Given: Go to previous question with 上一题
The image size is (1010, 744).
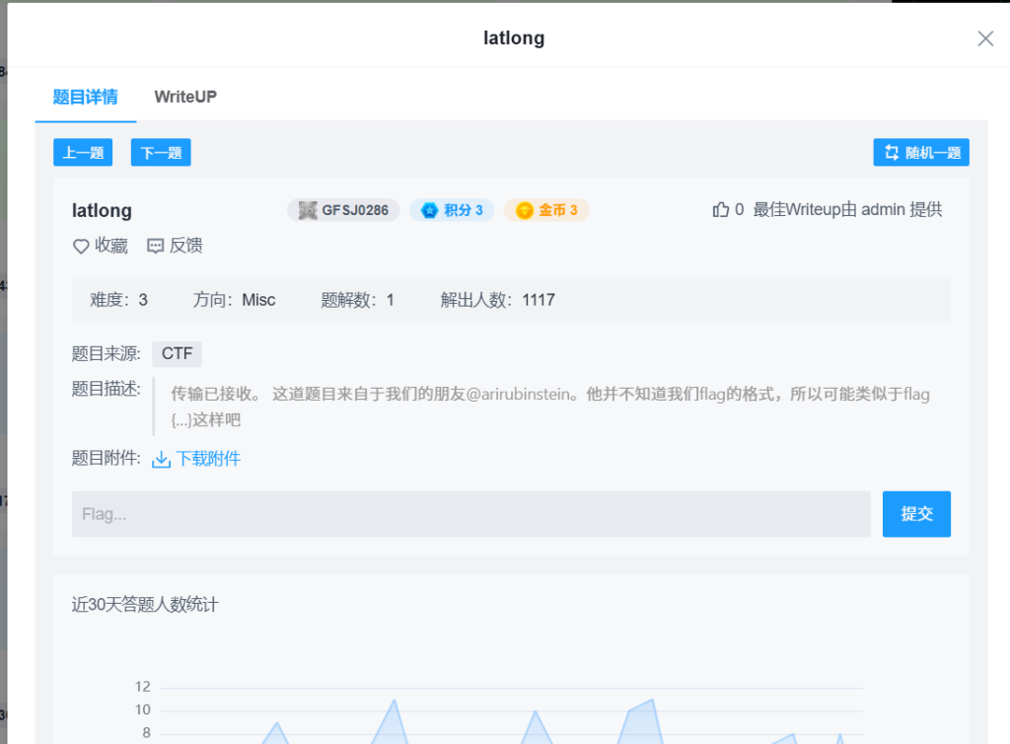Looking at the screenshot, I should coord(83,153).
